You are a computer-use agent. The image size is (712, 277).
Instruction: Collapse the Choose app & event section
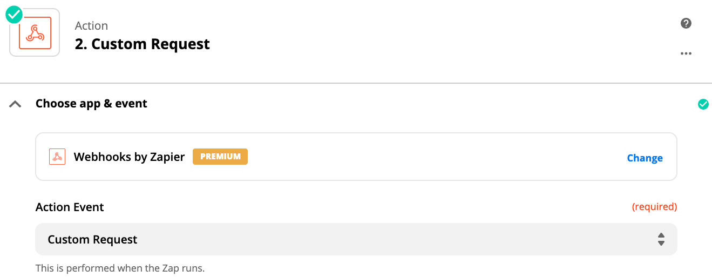click(x=16, y=104)
